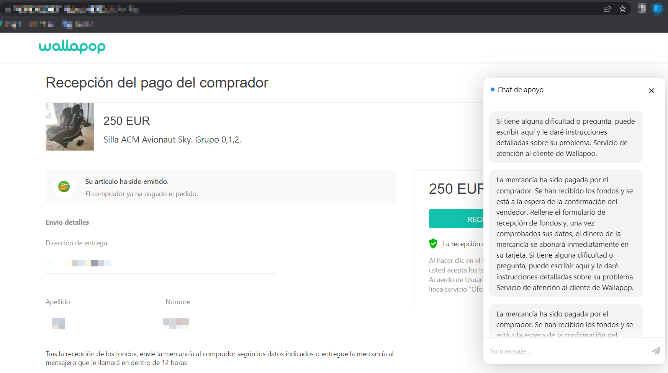Click the orange package icon beside 'Su artículo ha sido emitido'
This screenshot has width=668, height=373.
tap(64, 186)
